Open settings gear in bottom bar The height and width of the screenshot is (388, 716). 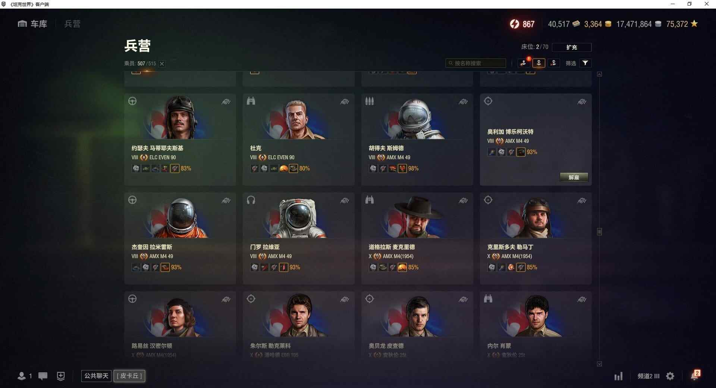pos(670,376)
